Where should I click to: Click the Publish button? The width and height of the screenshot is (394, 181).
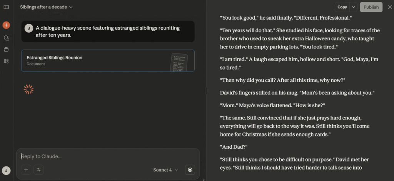coord(371,7)
